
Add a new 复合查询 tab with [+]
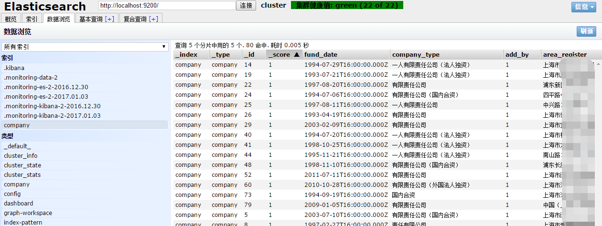pyautogui.click(x=153, y=19)
